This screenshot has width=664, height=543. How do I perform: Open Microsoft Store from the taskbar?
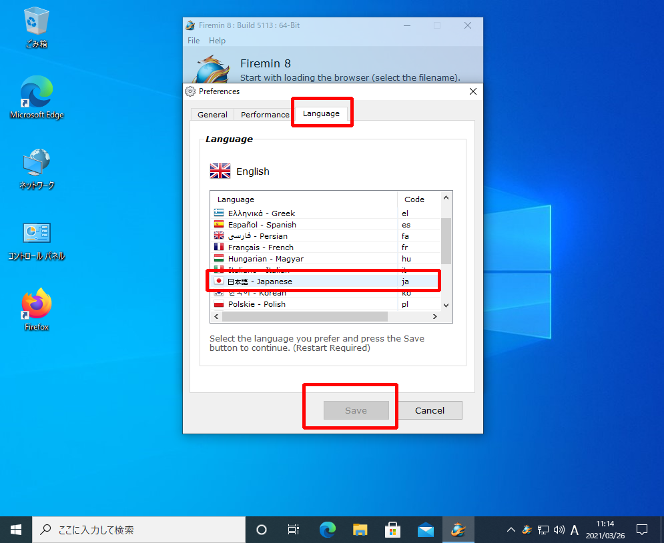click(x=393, y=530)
